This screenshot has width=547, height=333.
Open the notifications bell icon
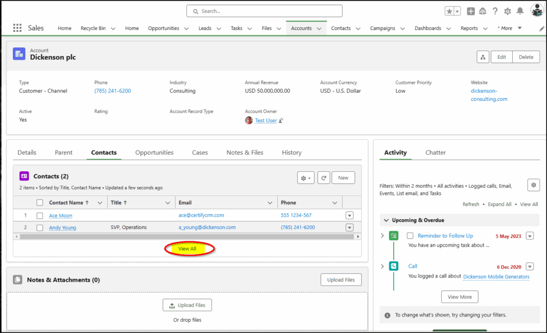[x=520, y=11]
